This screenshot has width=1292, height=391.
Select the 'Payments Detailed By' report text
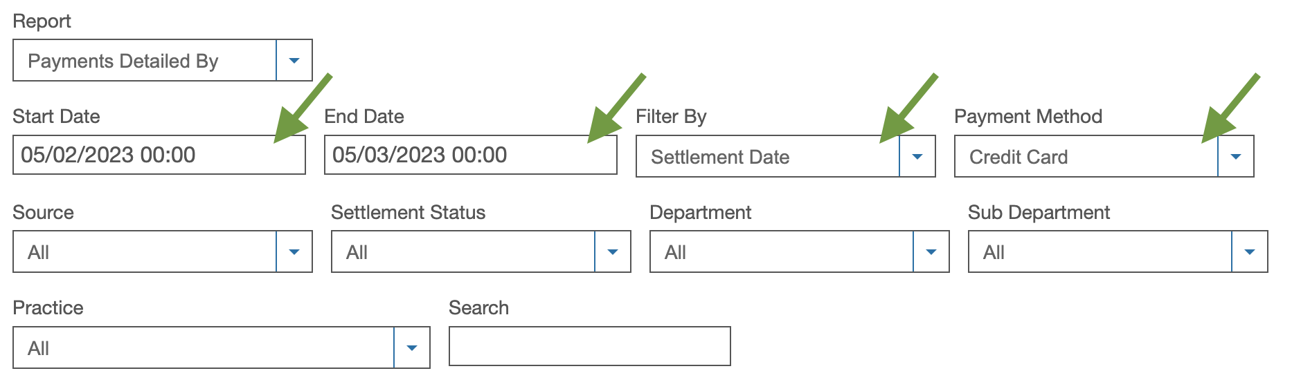click(x=123, y=61)
